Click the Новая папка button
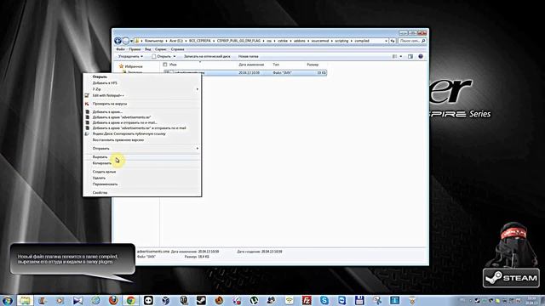Image resolution: width=545 pixels, height=306 pixels. pyautogui.click(x=248, y=56)
